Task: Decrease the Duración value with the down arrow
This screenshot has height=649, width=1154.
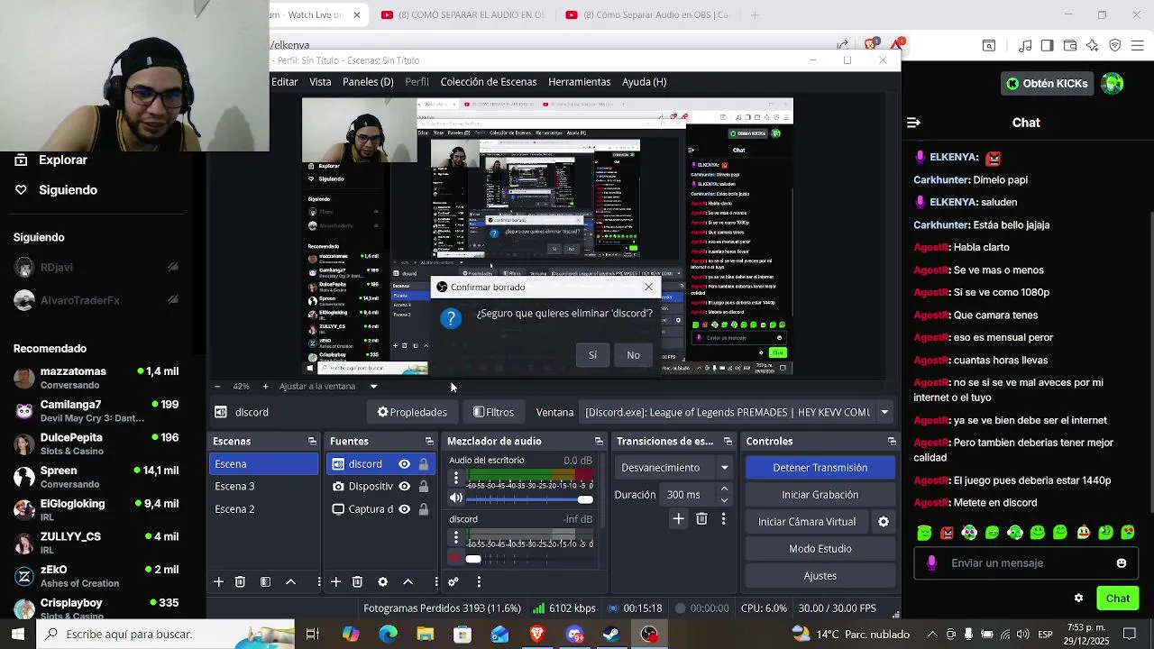Action: (x=724, y=500)
